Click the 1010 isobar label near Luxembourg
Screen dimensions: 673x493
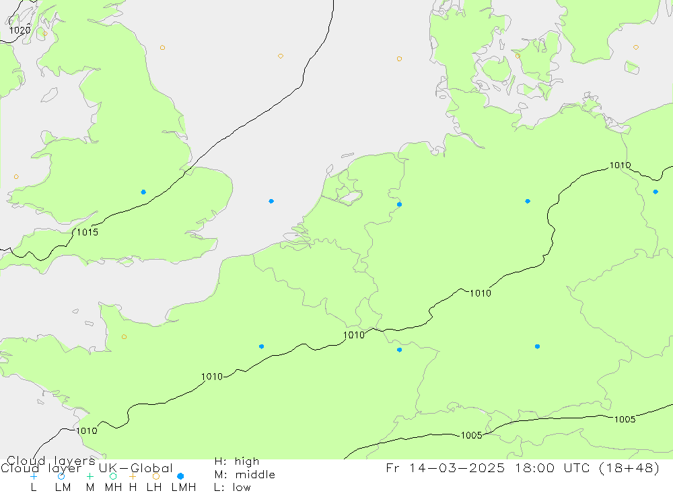pos(354,335)
